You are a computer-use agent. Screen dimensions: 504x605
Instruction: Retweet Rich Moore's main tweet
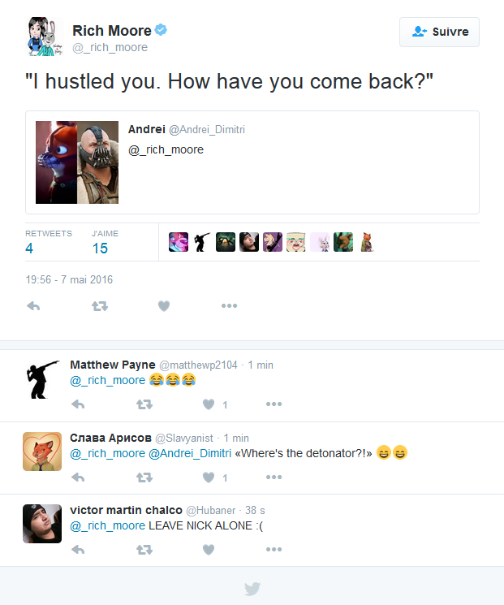coord(100,306)
